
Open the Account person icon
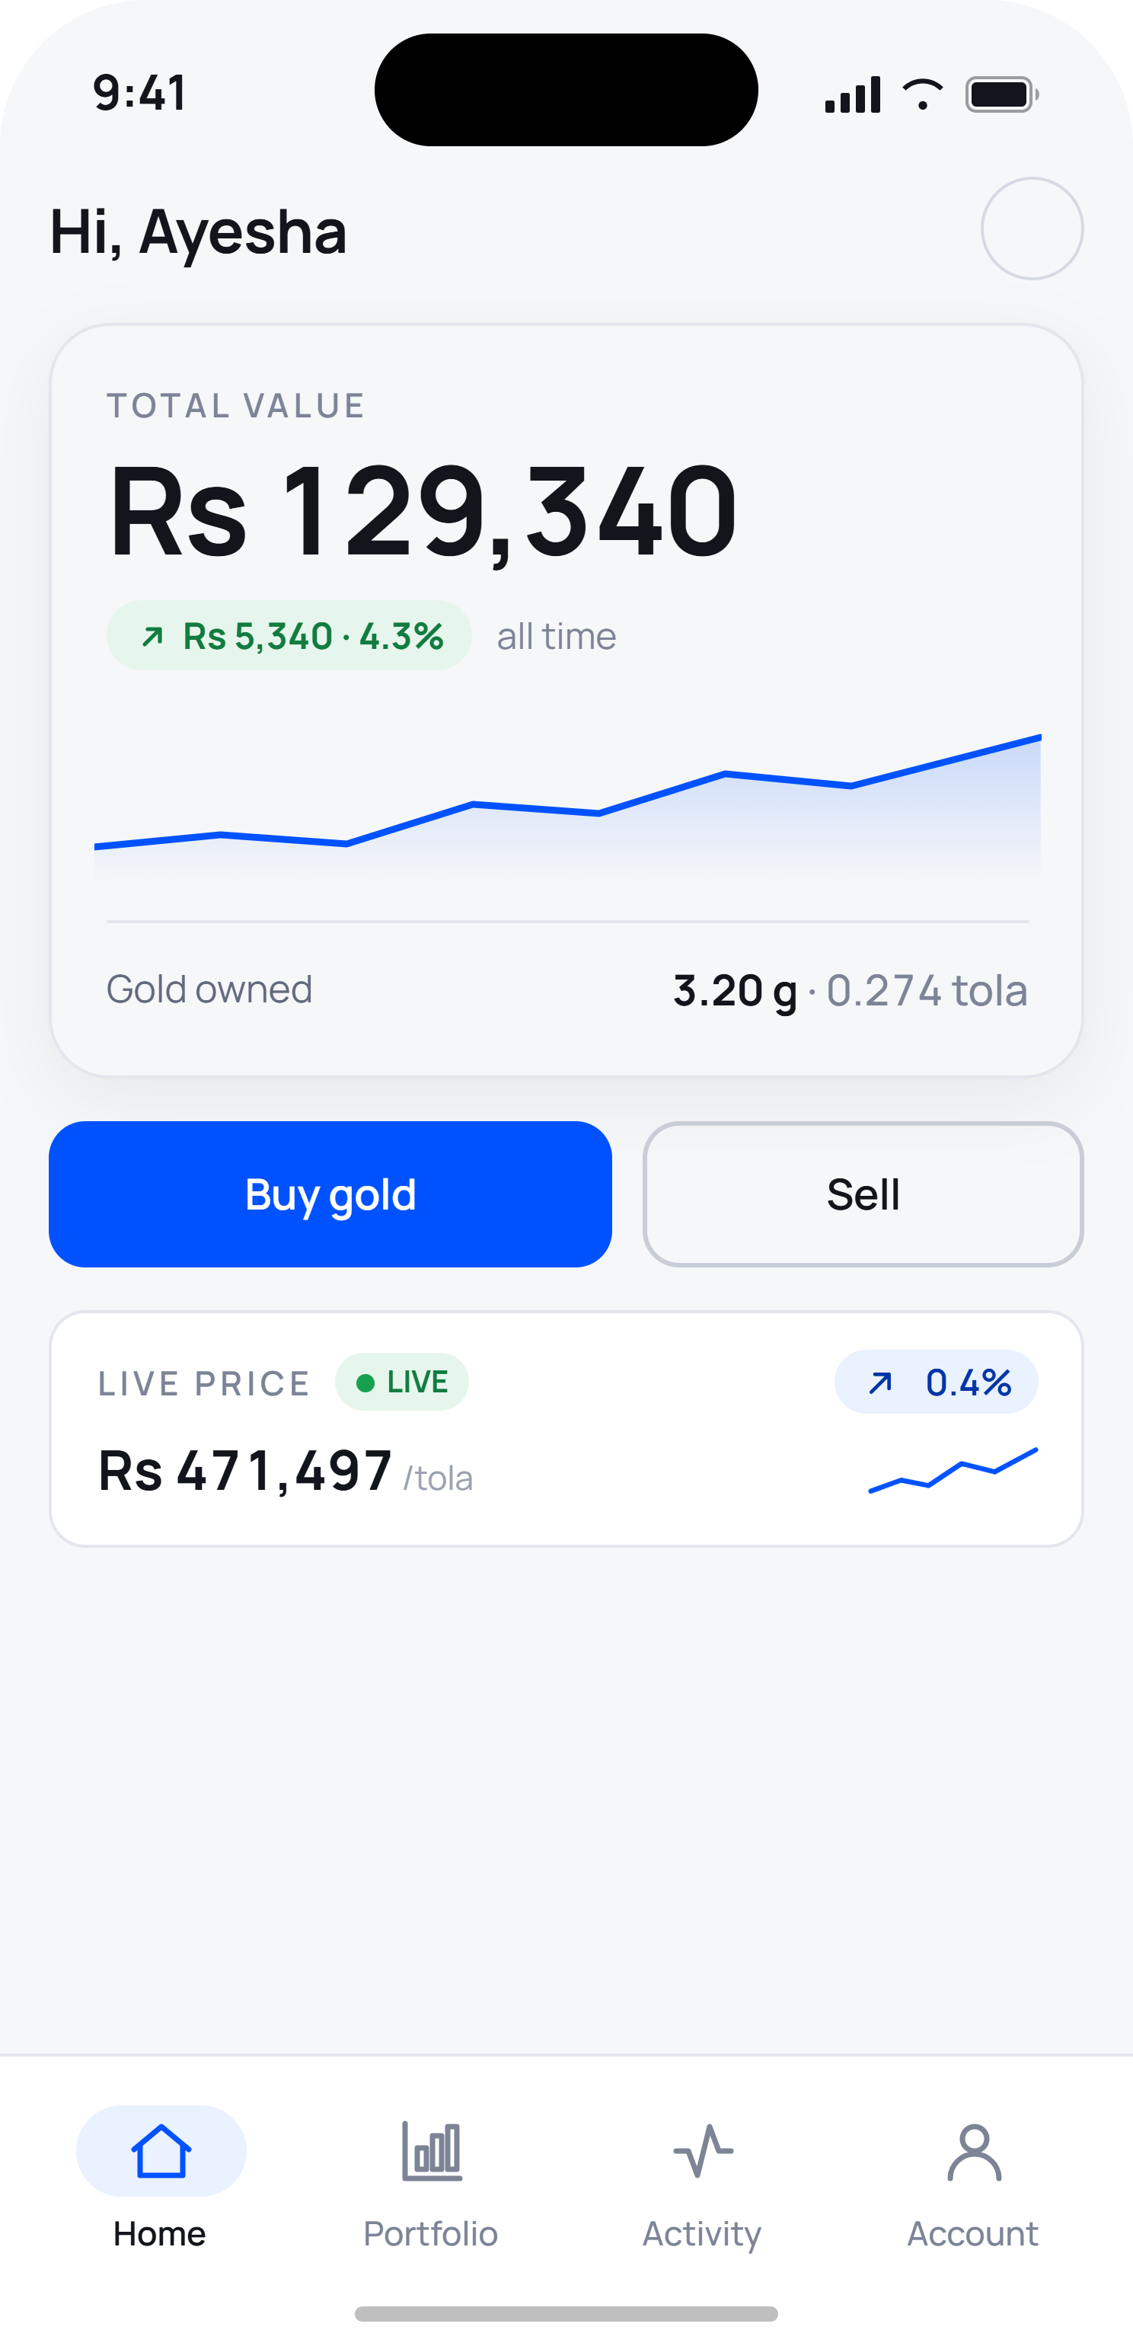click(x=974, y=2153)
